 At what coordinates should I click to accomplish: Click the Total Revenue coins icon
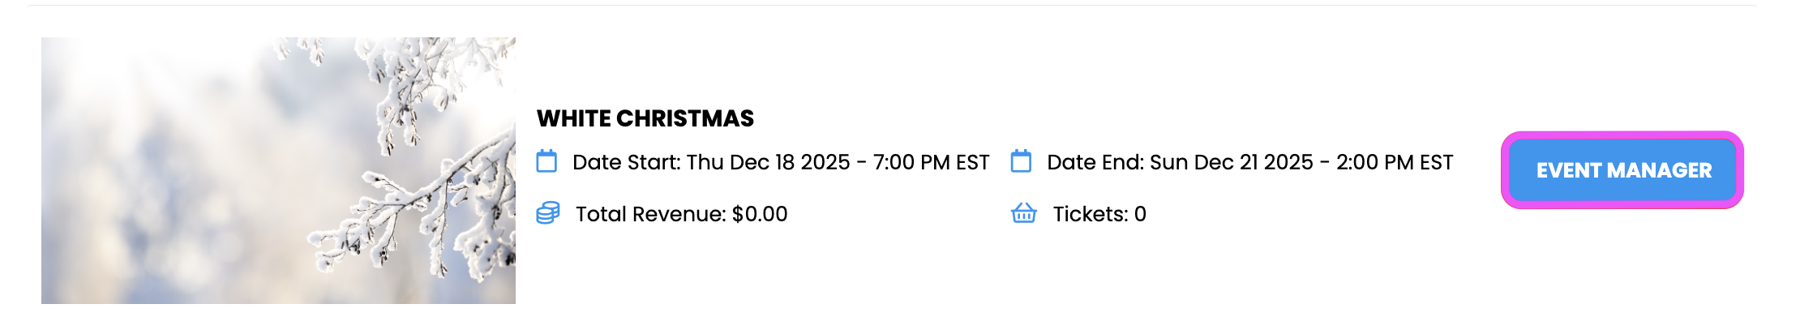coord(548,213)
